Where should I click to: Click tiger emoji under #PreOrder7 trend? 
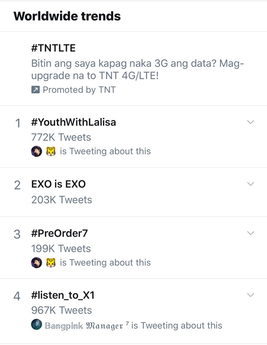point(51,262)
